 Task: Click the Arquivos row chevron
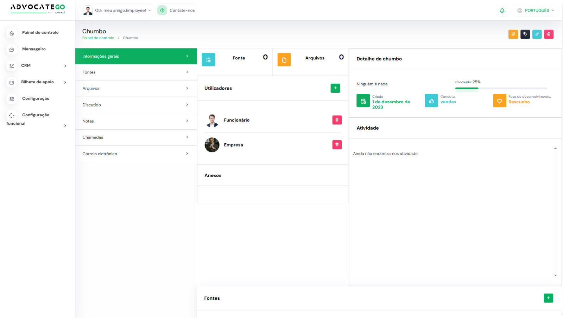coord(187,88)
